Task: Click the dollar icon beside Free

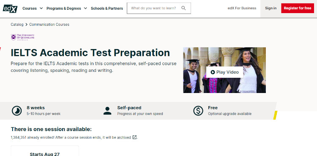Action: point(198,111)
